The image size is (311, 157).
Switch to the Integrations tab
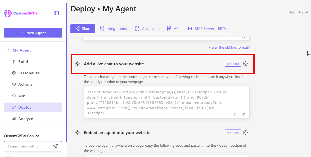113,29
